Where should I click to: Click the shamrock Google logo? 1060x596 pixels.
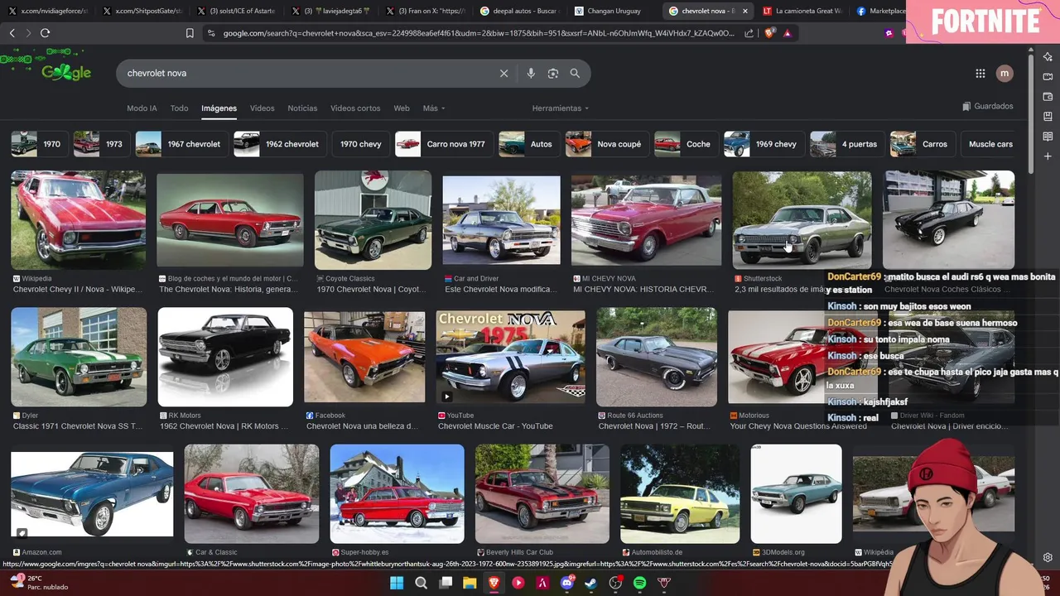[65, 72]
